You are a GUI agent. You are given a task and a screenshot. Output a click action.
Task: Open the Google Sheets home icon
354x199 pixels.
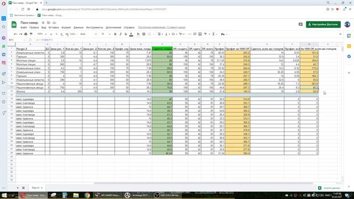[14, 24]
